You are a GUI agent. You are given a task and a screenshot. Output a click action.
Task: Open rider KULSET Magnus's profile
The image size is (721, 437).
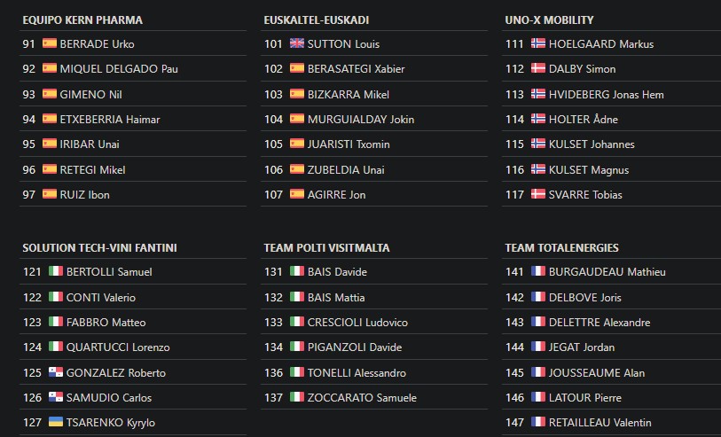[589, 170]
